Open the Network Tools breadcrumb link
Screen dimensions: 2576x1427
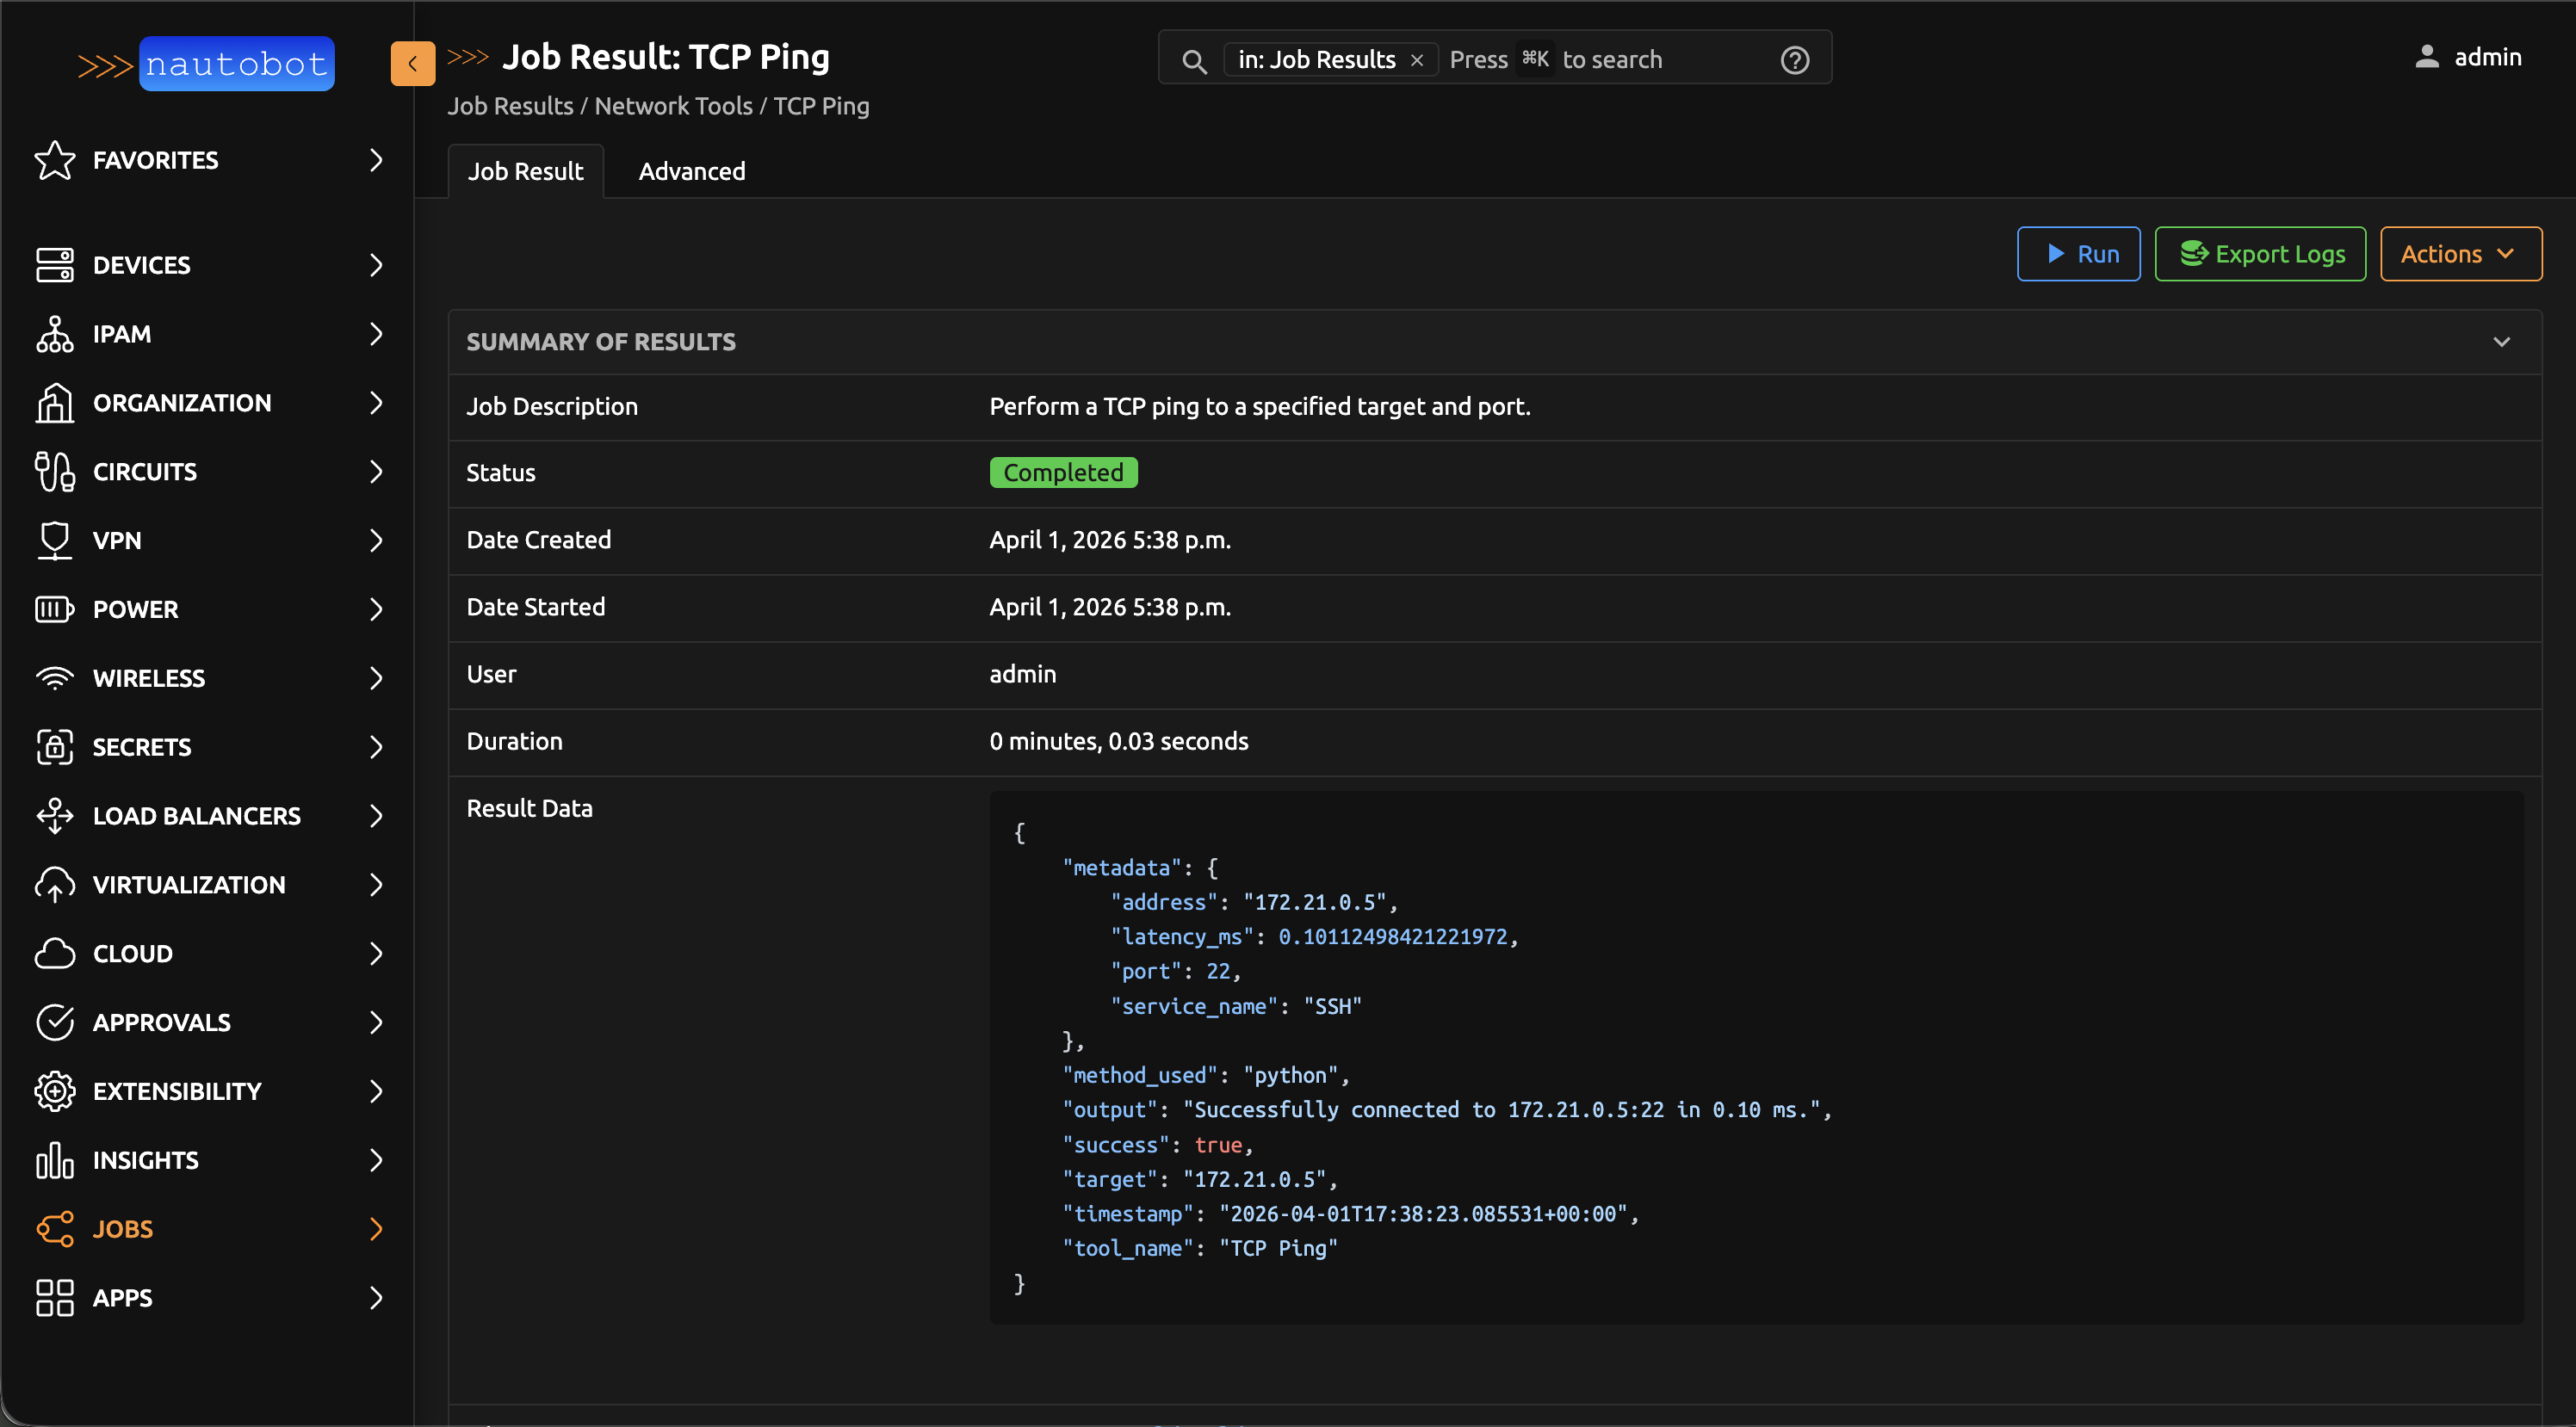[x=673, y=106]
